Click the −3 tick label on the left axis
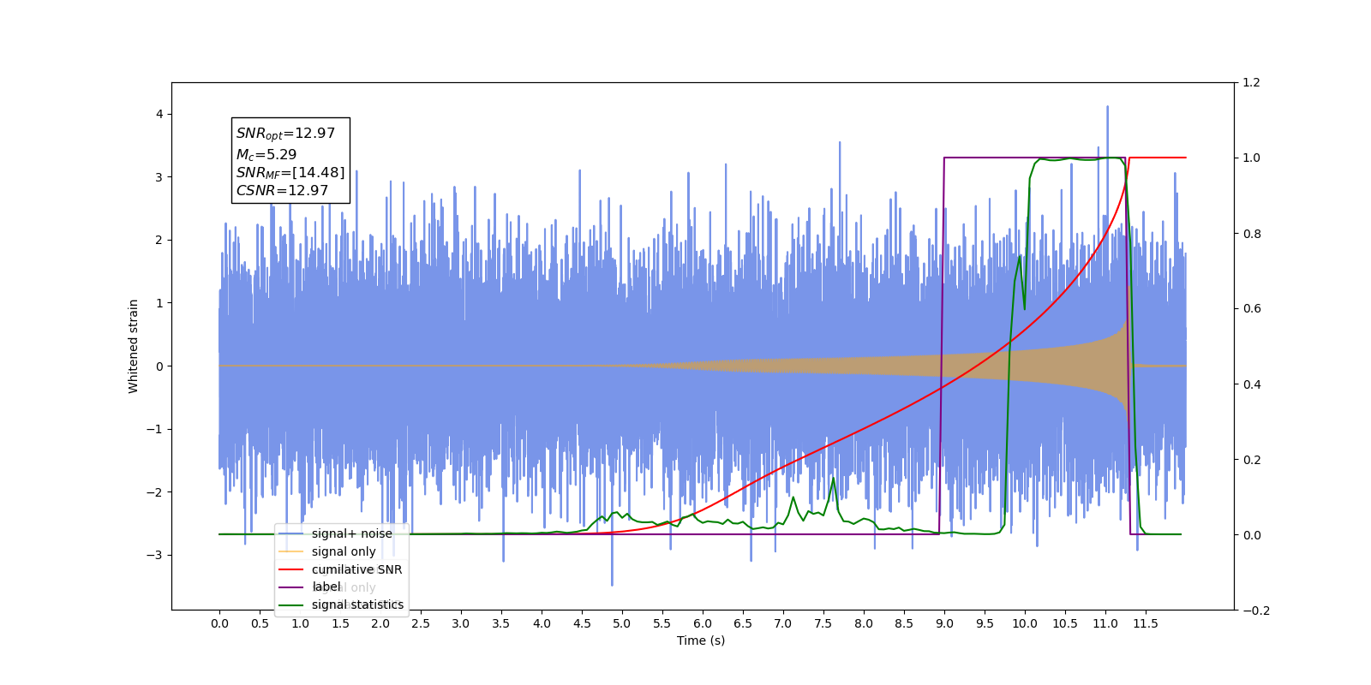1371x685 pixels. (x=154, y=555)
